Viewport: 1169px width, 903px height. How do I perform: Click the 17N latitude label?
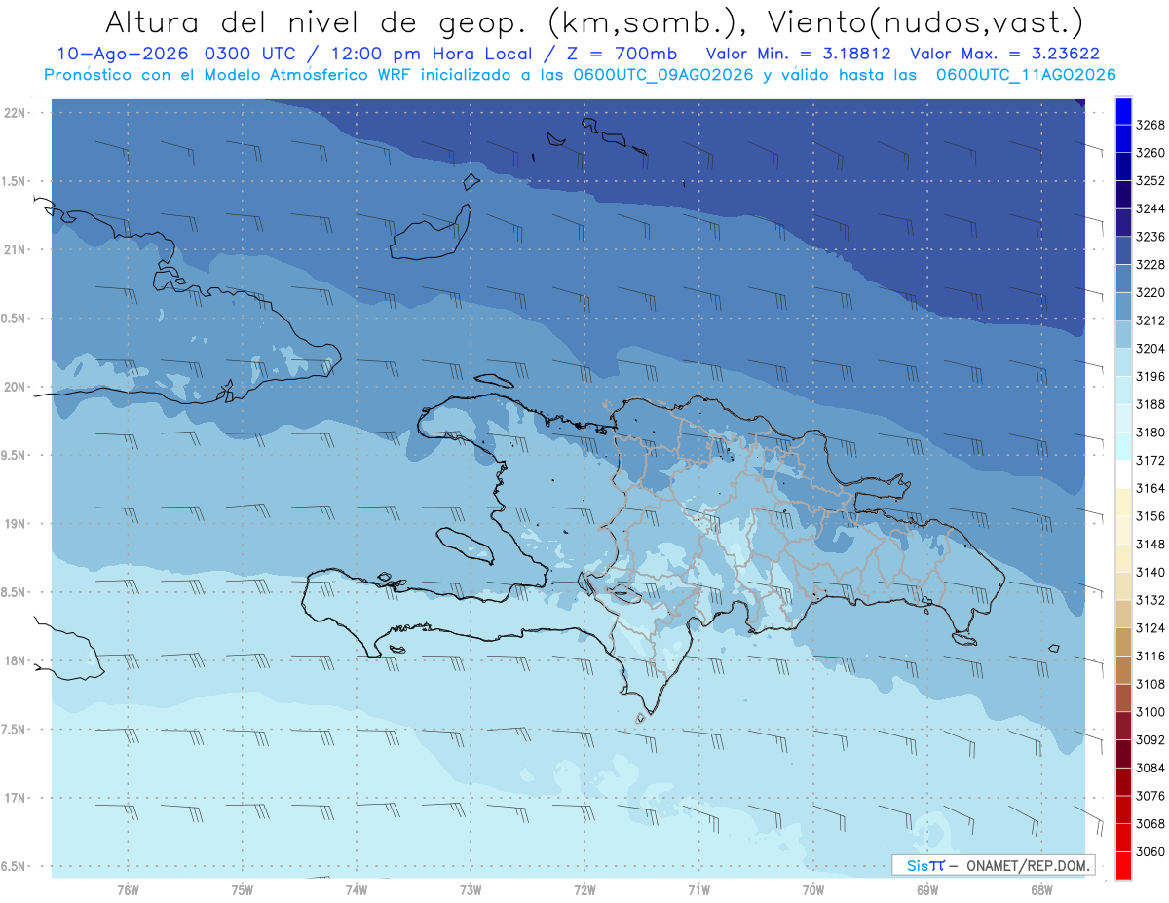(17, 798)
